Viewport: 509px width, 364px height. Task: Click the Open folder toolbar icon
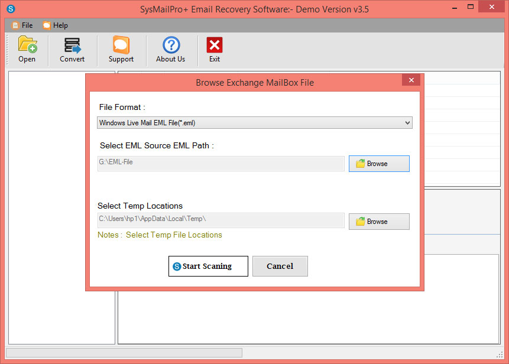[27, 45]
